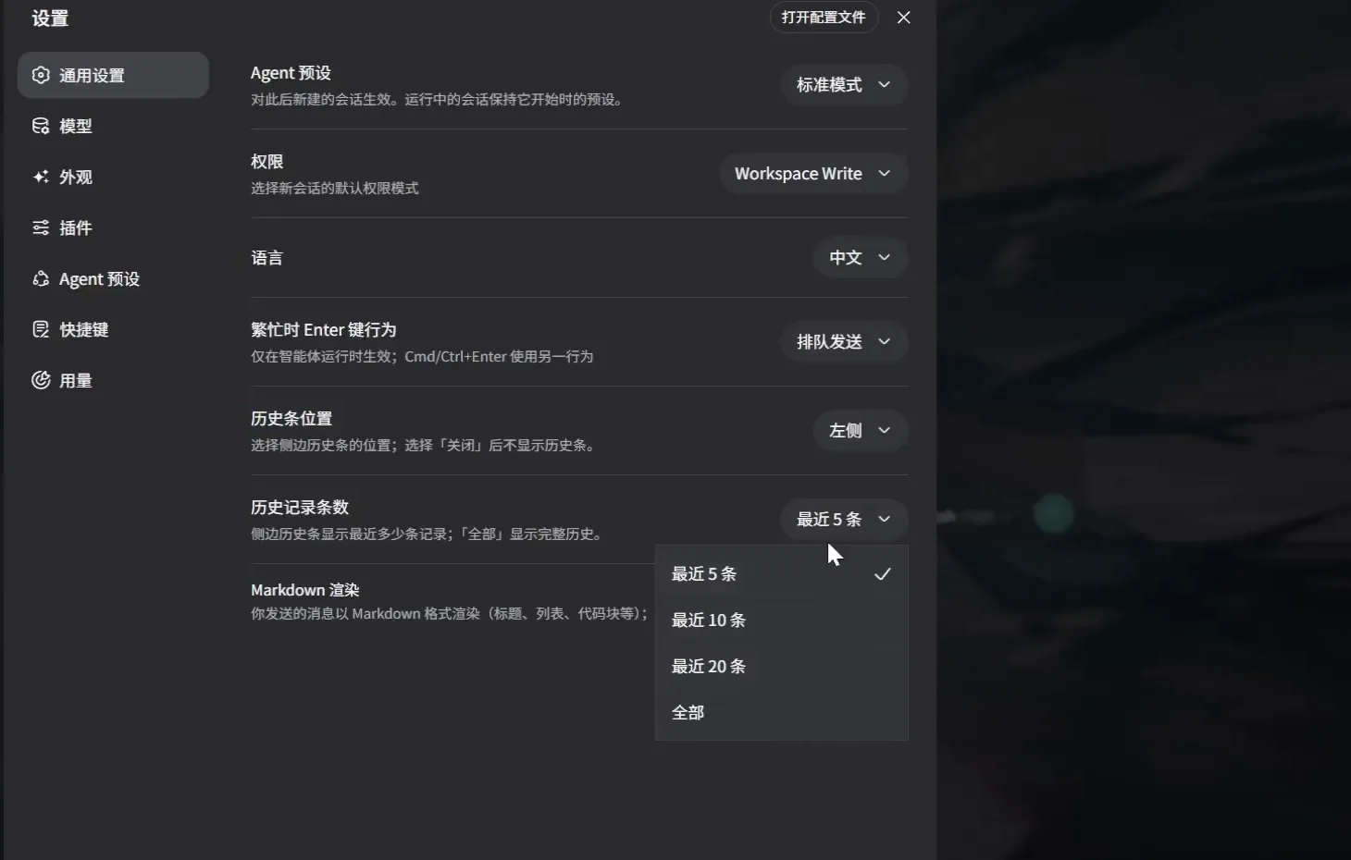
Task: Close the settings panel with the X
Action: pyautogui.click(x=904, y=18)
